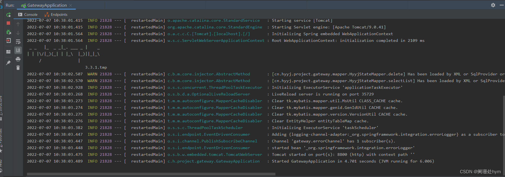Click 'Root WebApplicationContext: initialization completed' message
The image size is (505, 177).
(x=348, y=40)
